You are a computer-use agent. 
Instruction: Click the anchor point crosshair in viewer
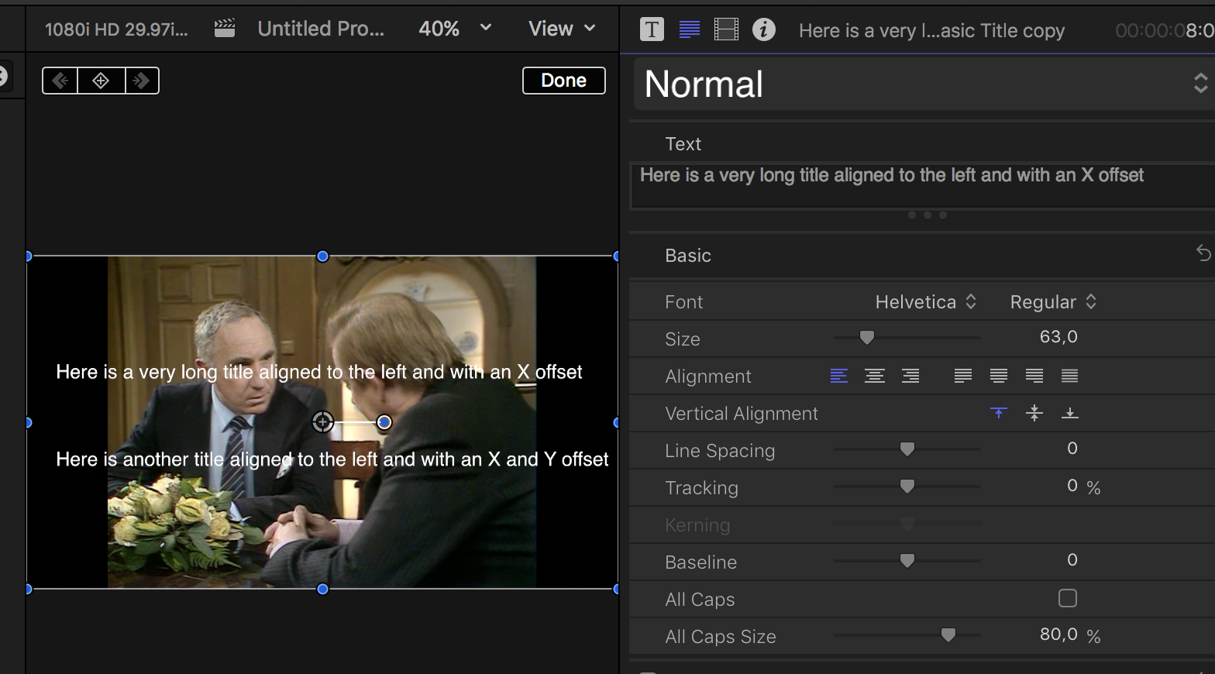click(x=322, y=422)
